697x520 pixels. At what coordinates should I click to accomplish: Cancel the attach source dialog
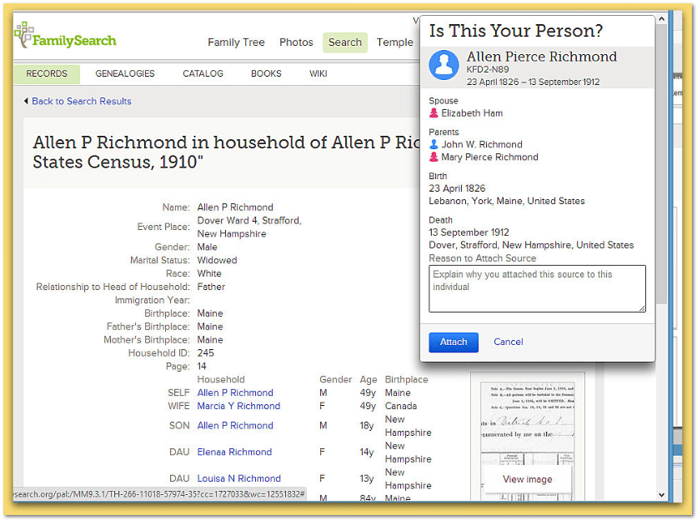tap(508, 342)
